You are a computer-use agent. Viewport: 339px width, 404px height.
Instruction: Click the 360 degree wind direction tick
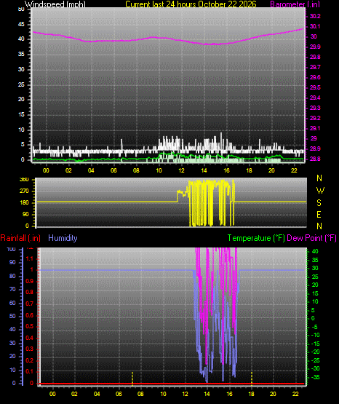coord(24,180)
